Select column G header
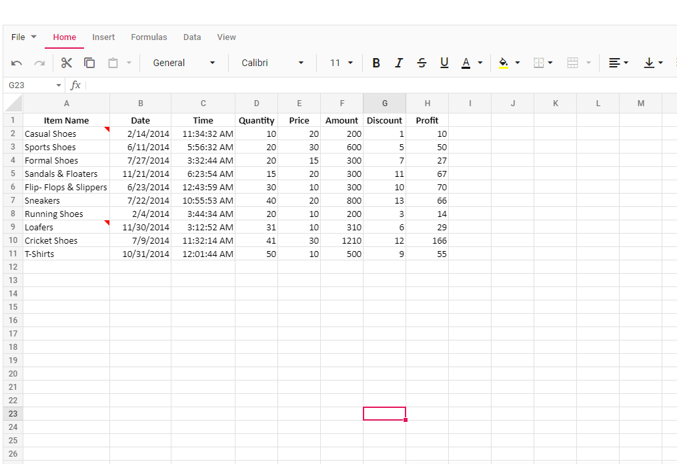Screen dimensions: 677x464 [385, 103]
